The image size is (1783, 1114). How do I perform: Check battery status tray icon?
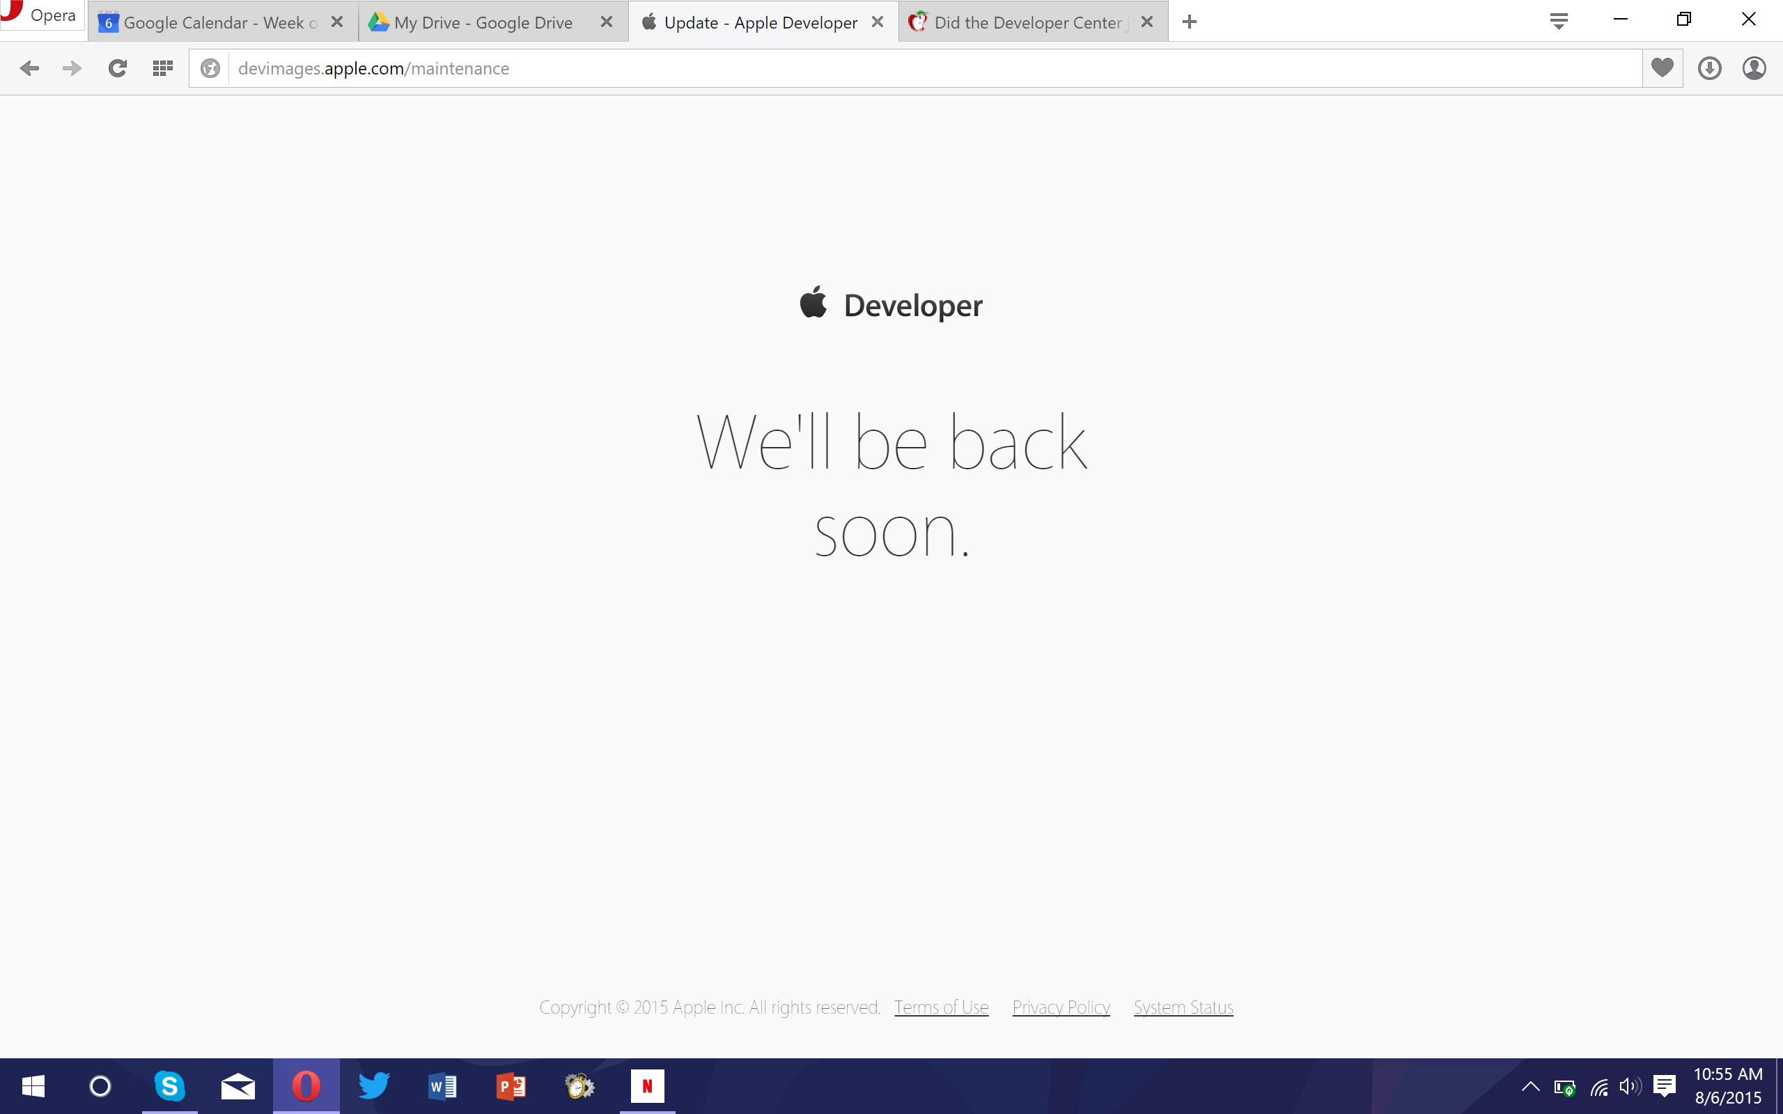click(1564, 1087)
